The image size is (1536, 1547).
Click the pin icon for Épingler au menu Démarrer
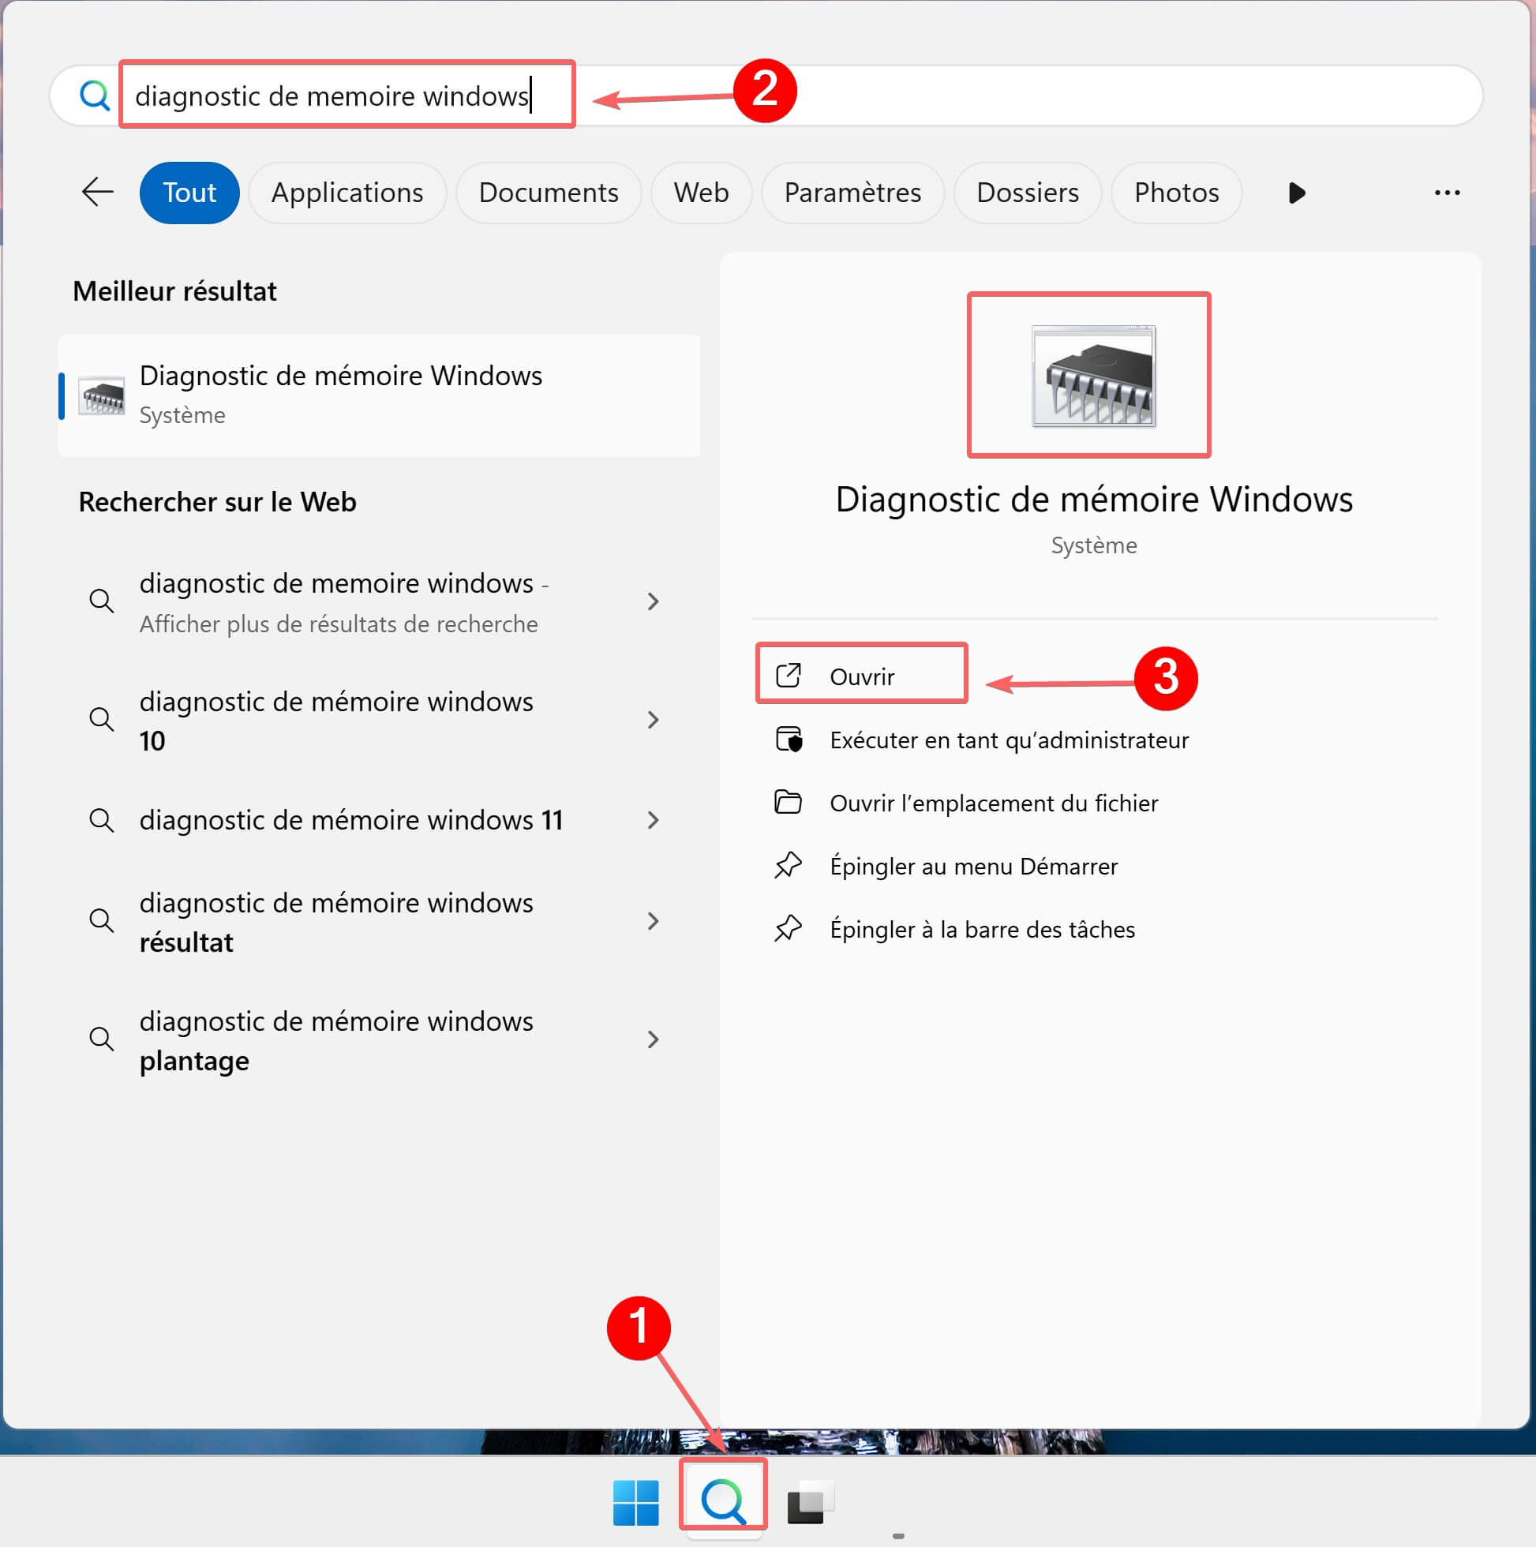point(789,866)
